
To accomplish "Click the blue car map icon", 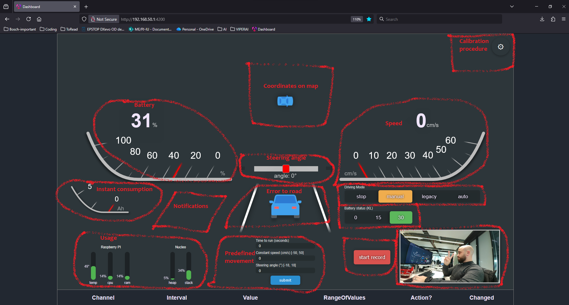I will [285, 101].
